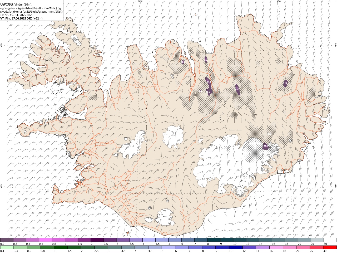
Task: Select the lavender swatch labeled 4 in snow legend
Action: pos(148,240)
